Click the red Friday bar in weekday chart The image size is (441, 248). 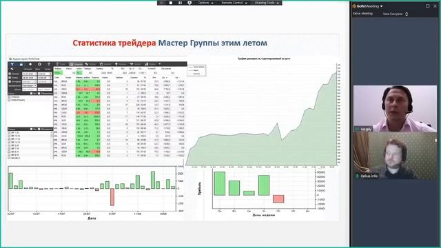(x=278, y=199)
